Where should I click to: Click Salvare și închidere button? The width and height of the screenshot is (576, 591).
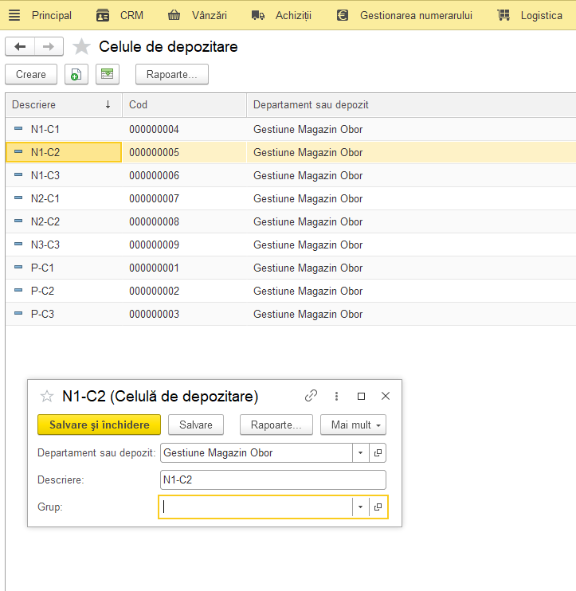[x=99, y=425]
